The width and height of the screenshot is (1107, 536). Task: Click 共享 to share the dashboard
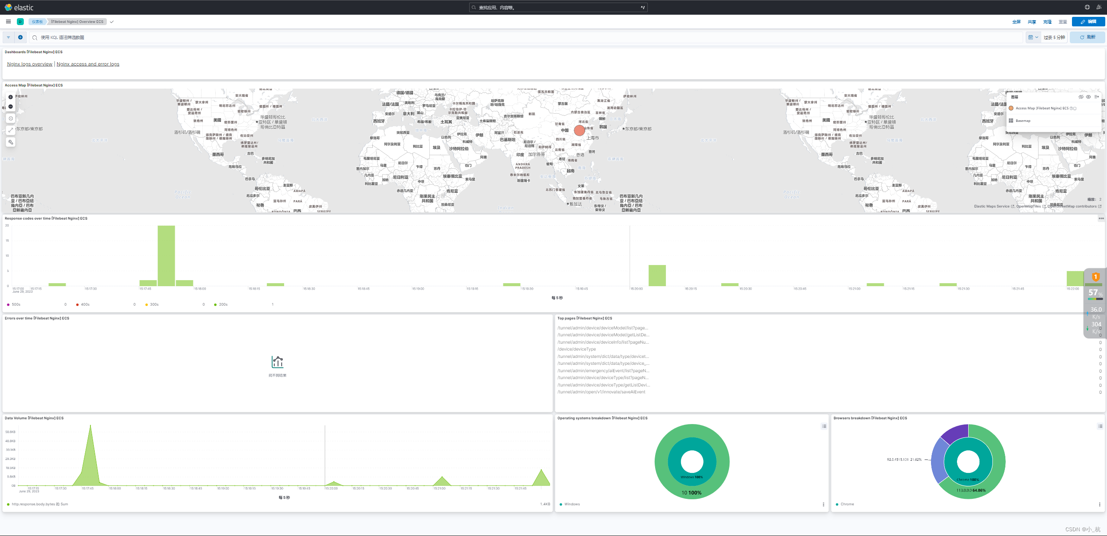coord(1032,22)
